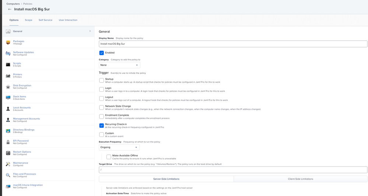Click the Printers icon in sidebar
The image size is (368, 196).
pyautogui.click(x=8, y=76)
